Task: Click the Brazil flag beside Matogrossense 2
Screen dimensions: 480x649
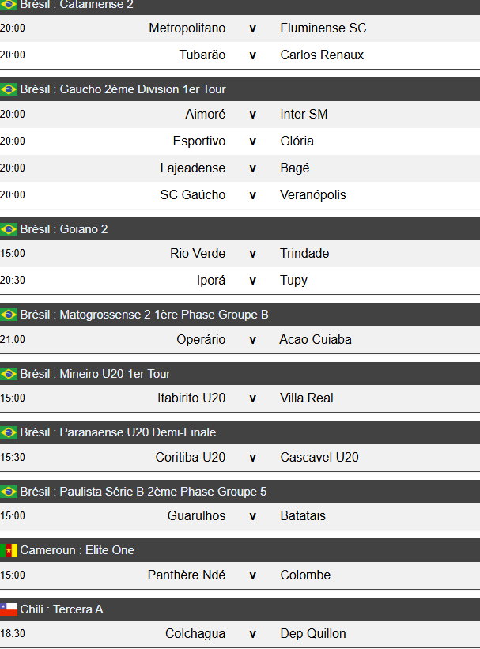Action: tap(9, 315)
